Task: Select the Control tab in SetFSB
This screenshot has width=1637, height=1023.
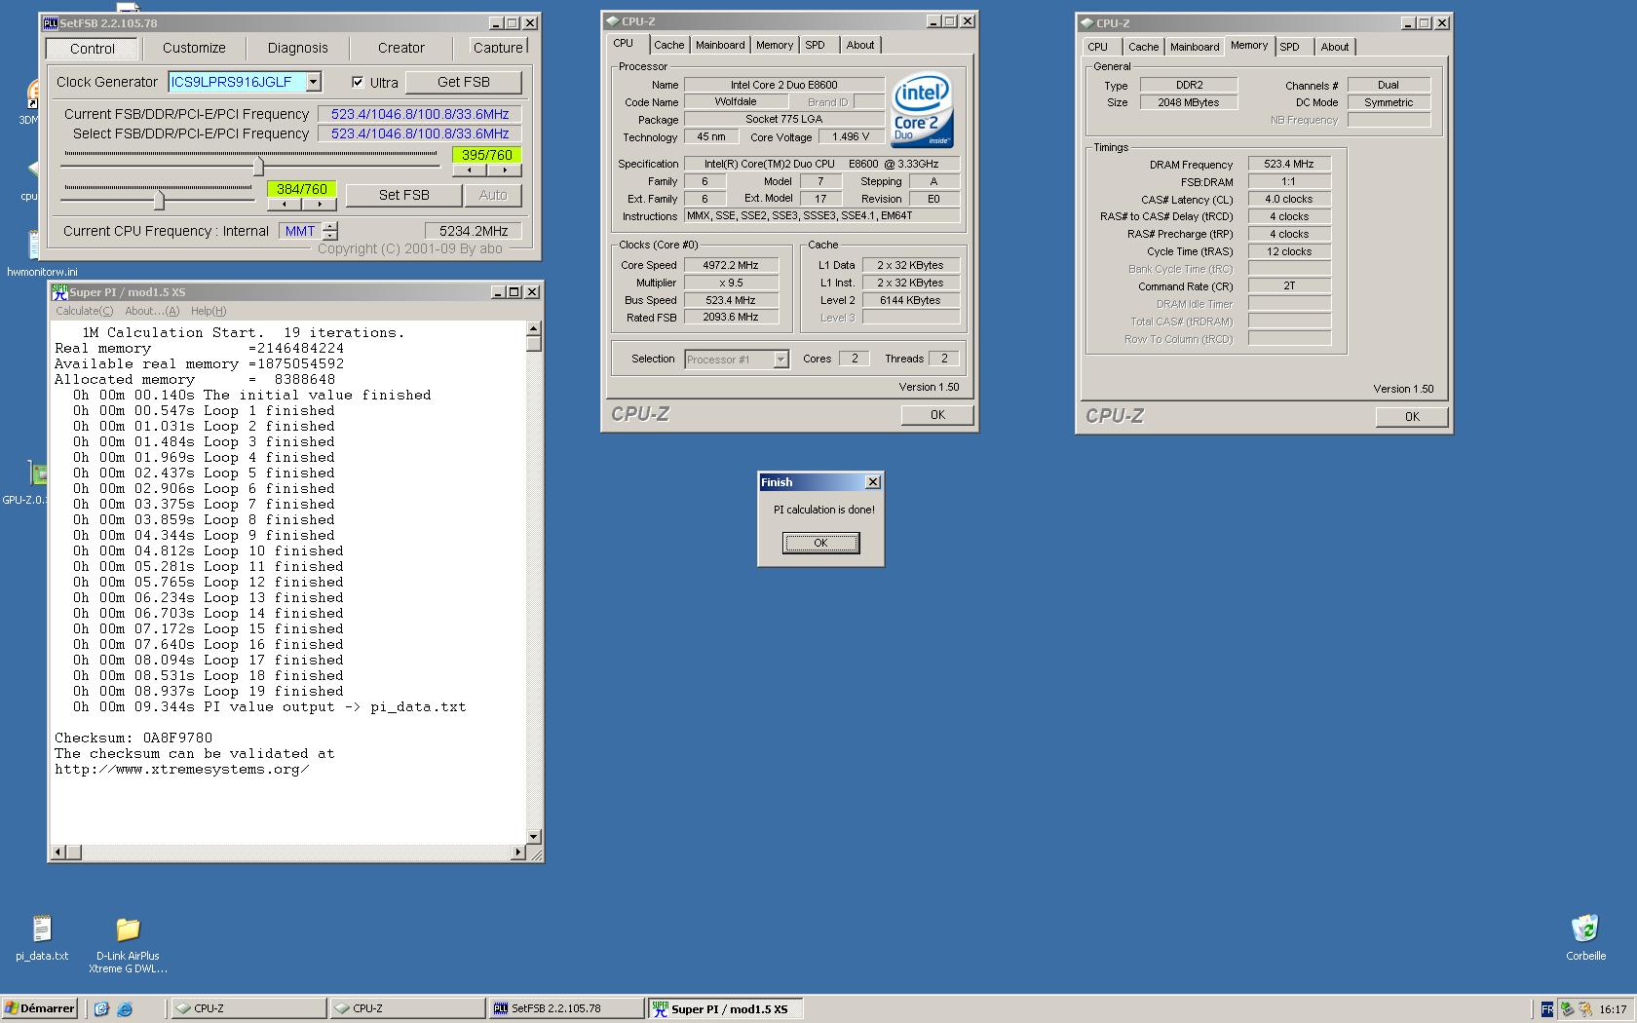Action: tap(93, 48)
